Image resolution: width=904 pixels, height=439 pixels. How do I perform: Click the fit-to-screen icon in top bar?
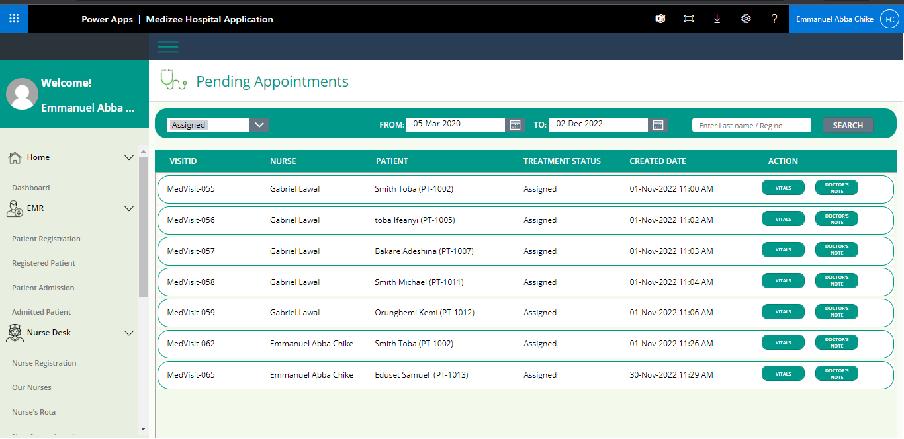click(x=689, y=19)
